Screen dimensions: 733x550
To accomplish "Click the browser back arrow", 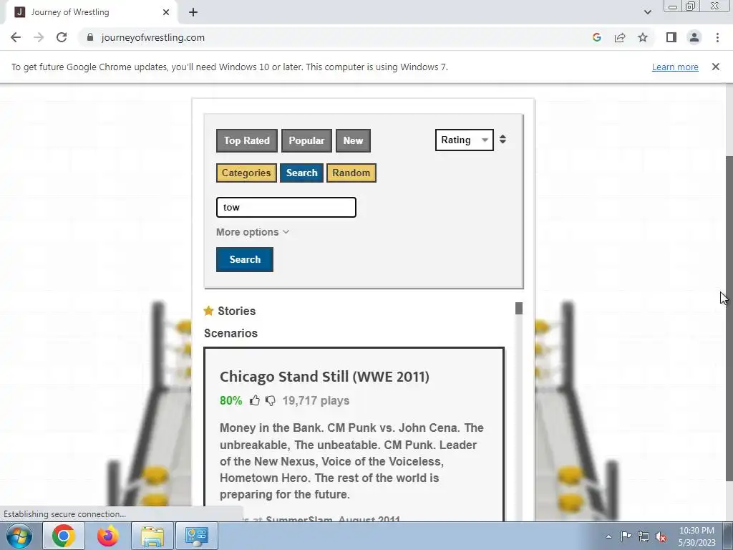I will click(x=16, y=37).
